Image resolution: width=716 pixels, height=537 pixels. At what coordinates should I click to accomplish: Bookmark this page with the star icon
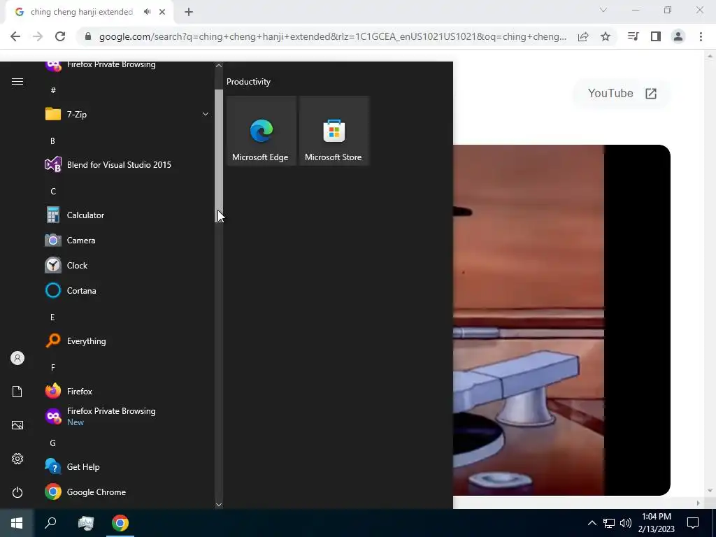pyautogui.click(x=606, y=36)
